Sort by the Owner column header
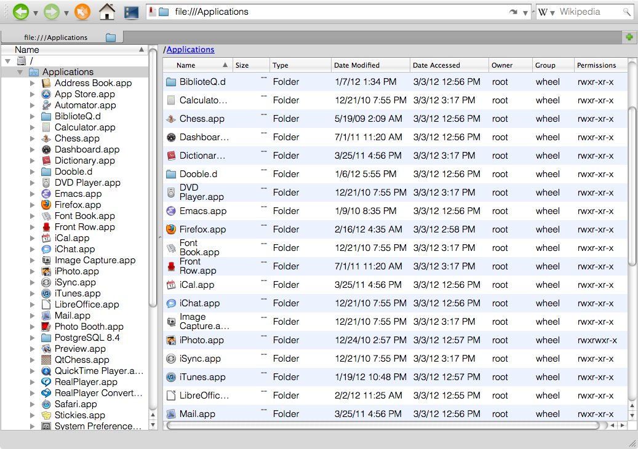Viewport: 638px width, 449px height. coord(510,65)
